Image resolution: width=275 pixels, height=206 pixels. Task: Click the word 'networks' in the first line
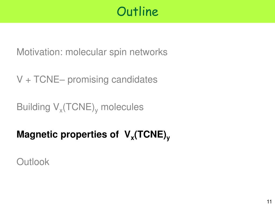(x=148, y=52)
